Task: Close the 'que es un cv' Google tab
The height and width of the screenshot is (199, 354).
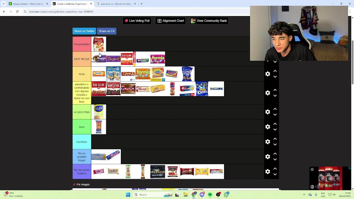Action: pyautogui.click(x=135, y=4)
